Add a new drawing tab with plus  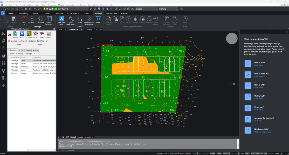tap(101, 29)
